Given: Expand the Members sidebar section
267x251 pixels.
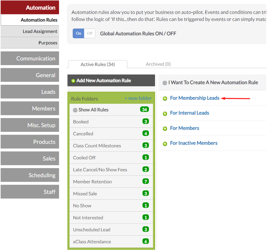Looking at the screenshot, I should [30, 108].
